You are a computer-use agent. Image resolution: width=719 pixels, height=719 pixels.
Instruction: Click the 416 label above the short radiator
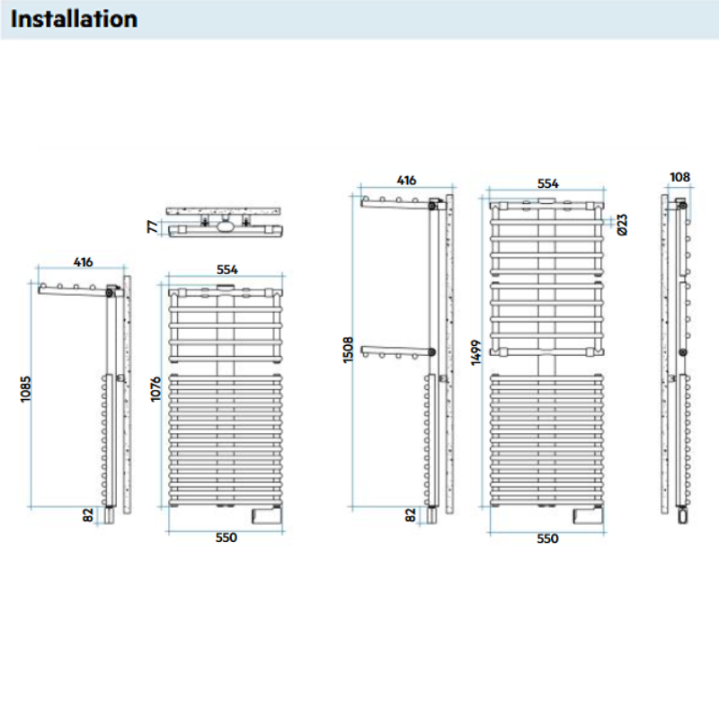[83, 262]
